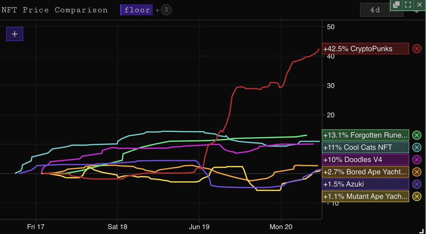Click the Sat 18 date axis label
426x234 pixels.
point(118,226)
